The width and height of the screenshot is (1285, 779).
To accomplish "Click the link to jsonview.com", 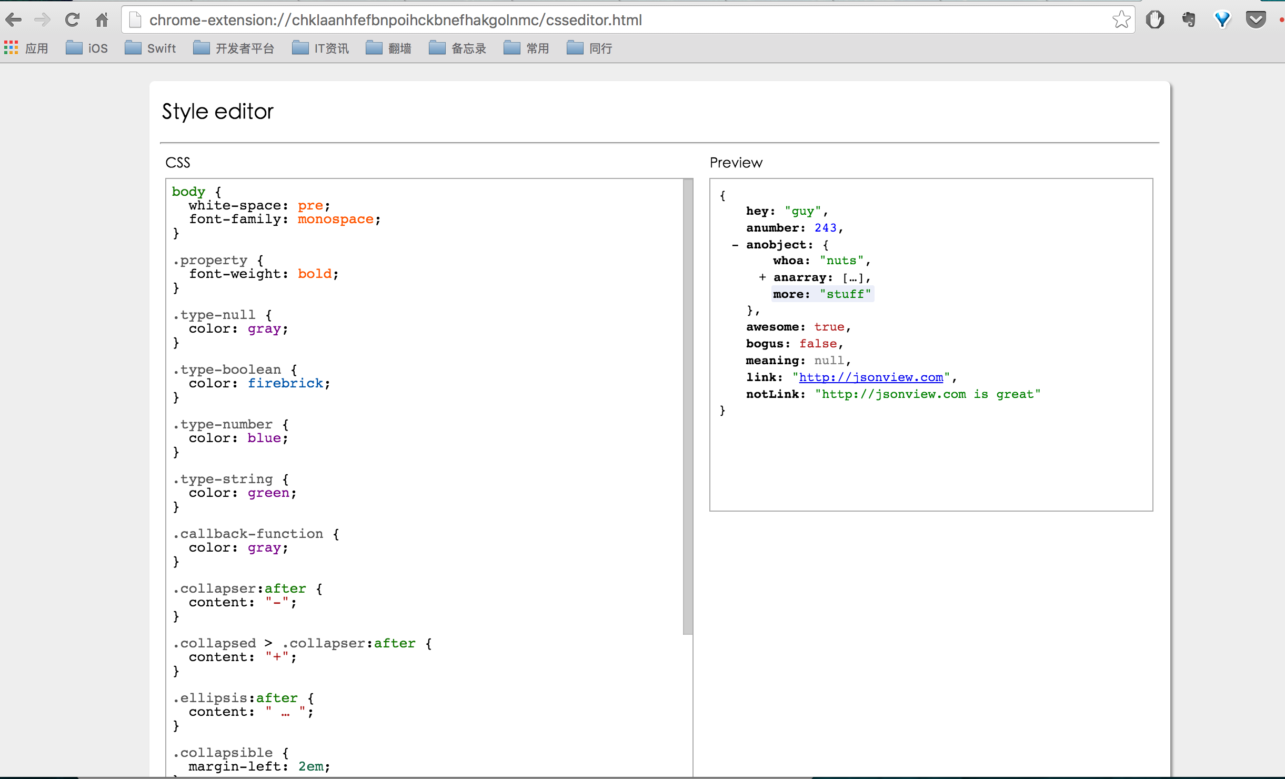I will click(x=872, y=377).
